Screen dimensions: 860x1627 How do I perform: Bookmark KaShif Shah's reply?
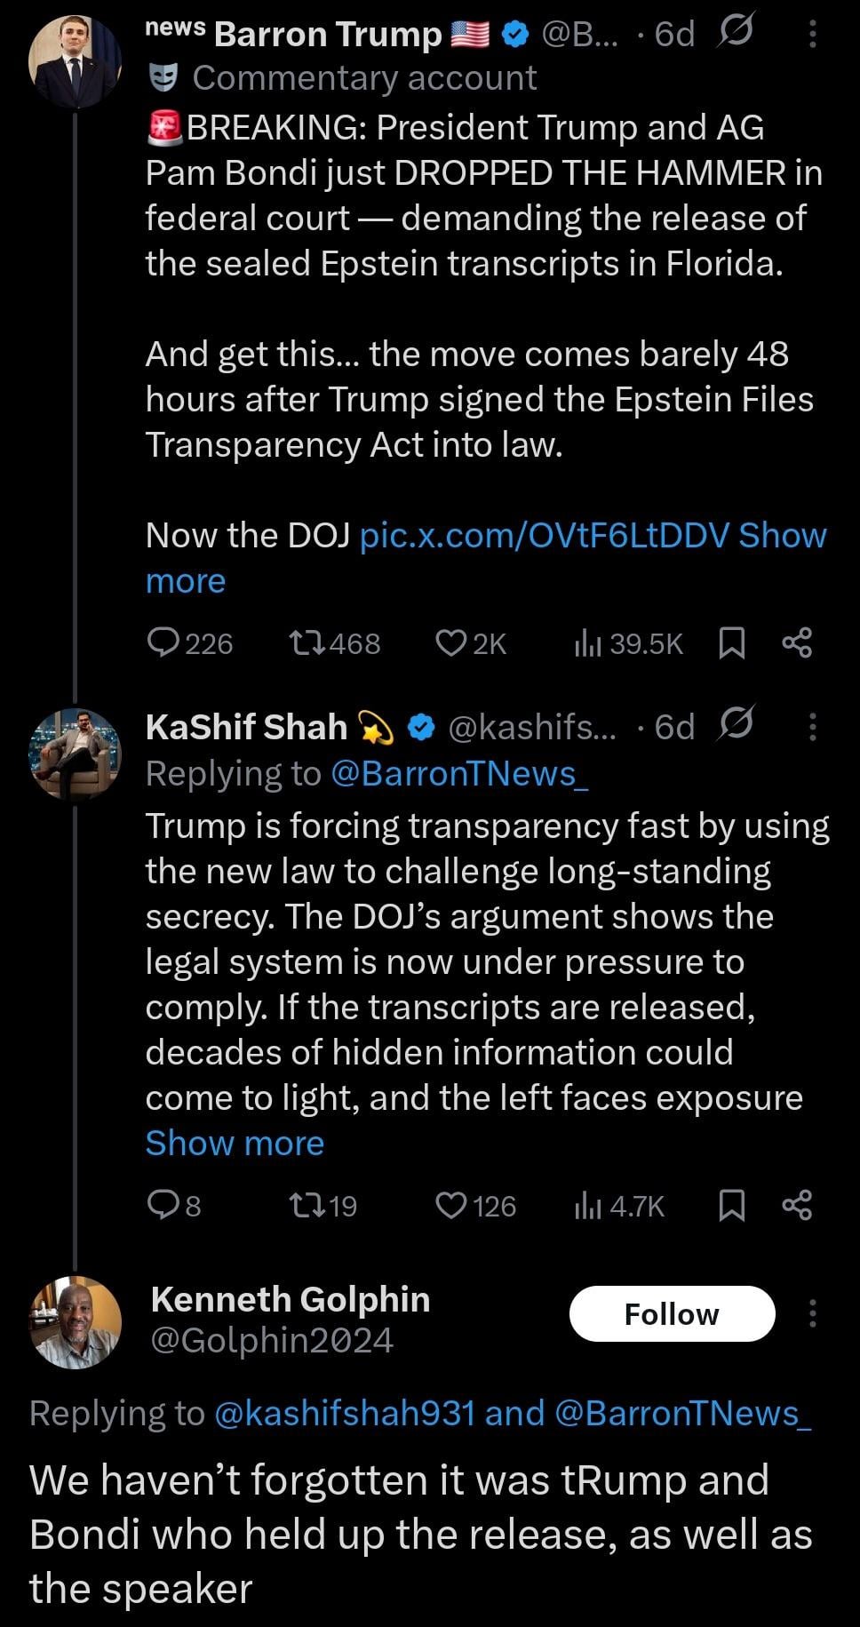730,1205
